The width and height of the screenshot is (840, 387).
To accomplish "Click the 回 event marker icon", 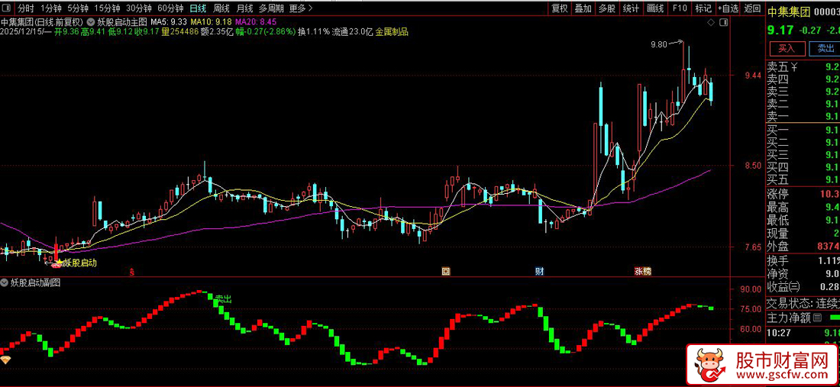I will [x=446, y=271].
